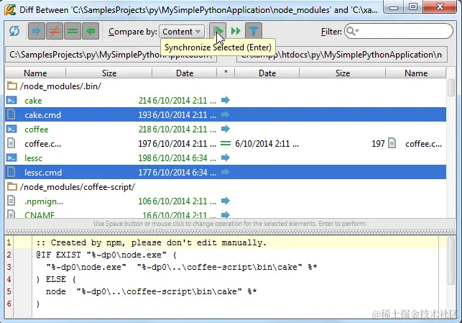Screen dimensions: 462x323
Task: Focus the Filter search field
Action: click(x=399, y=31)
